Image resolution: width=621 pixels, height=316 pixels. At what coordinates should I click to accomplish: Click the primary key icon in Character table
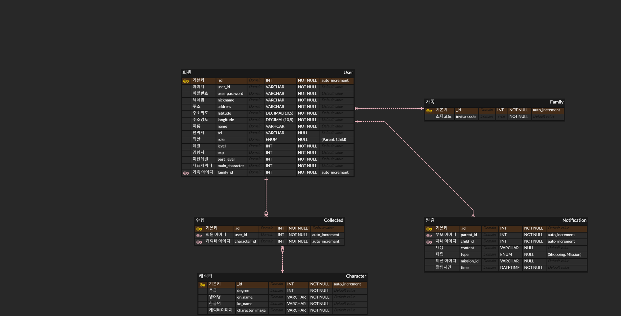tap(202, 285)
